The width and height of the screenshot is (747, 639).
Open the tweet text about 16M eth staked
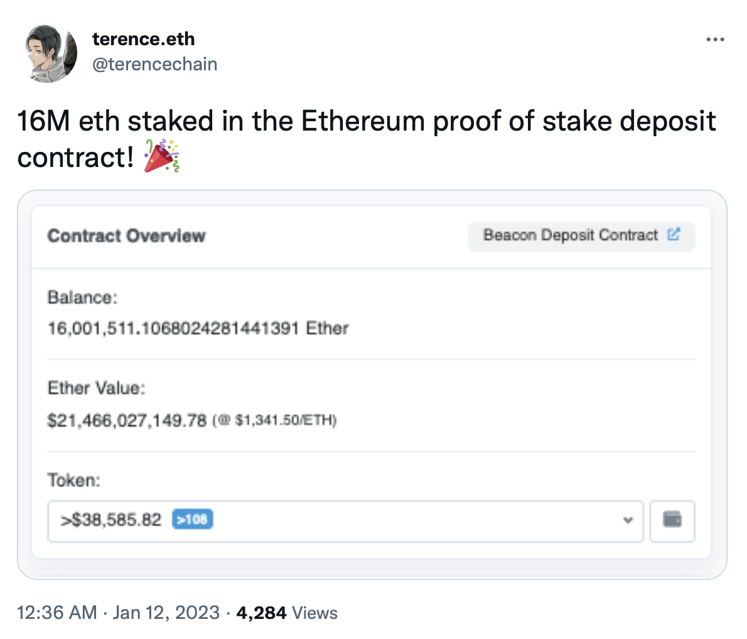click(367, 139)
